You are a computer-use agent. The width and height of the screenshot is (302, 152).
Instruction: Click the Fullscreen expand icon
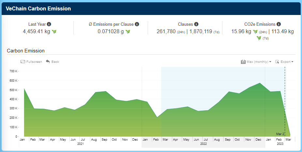[x=23, y=62]
